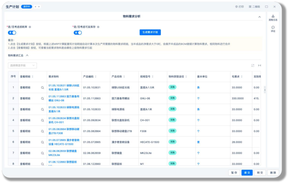
Task: Click info icon beside 是/否考虑损耗率
Action: point(30,27)
